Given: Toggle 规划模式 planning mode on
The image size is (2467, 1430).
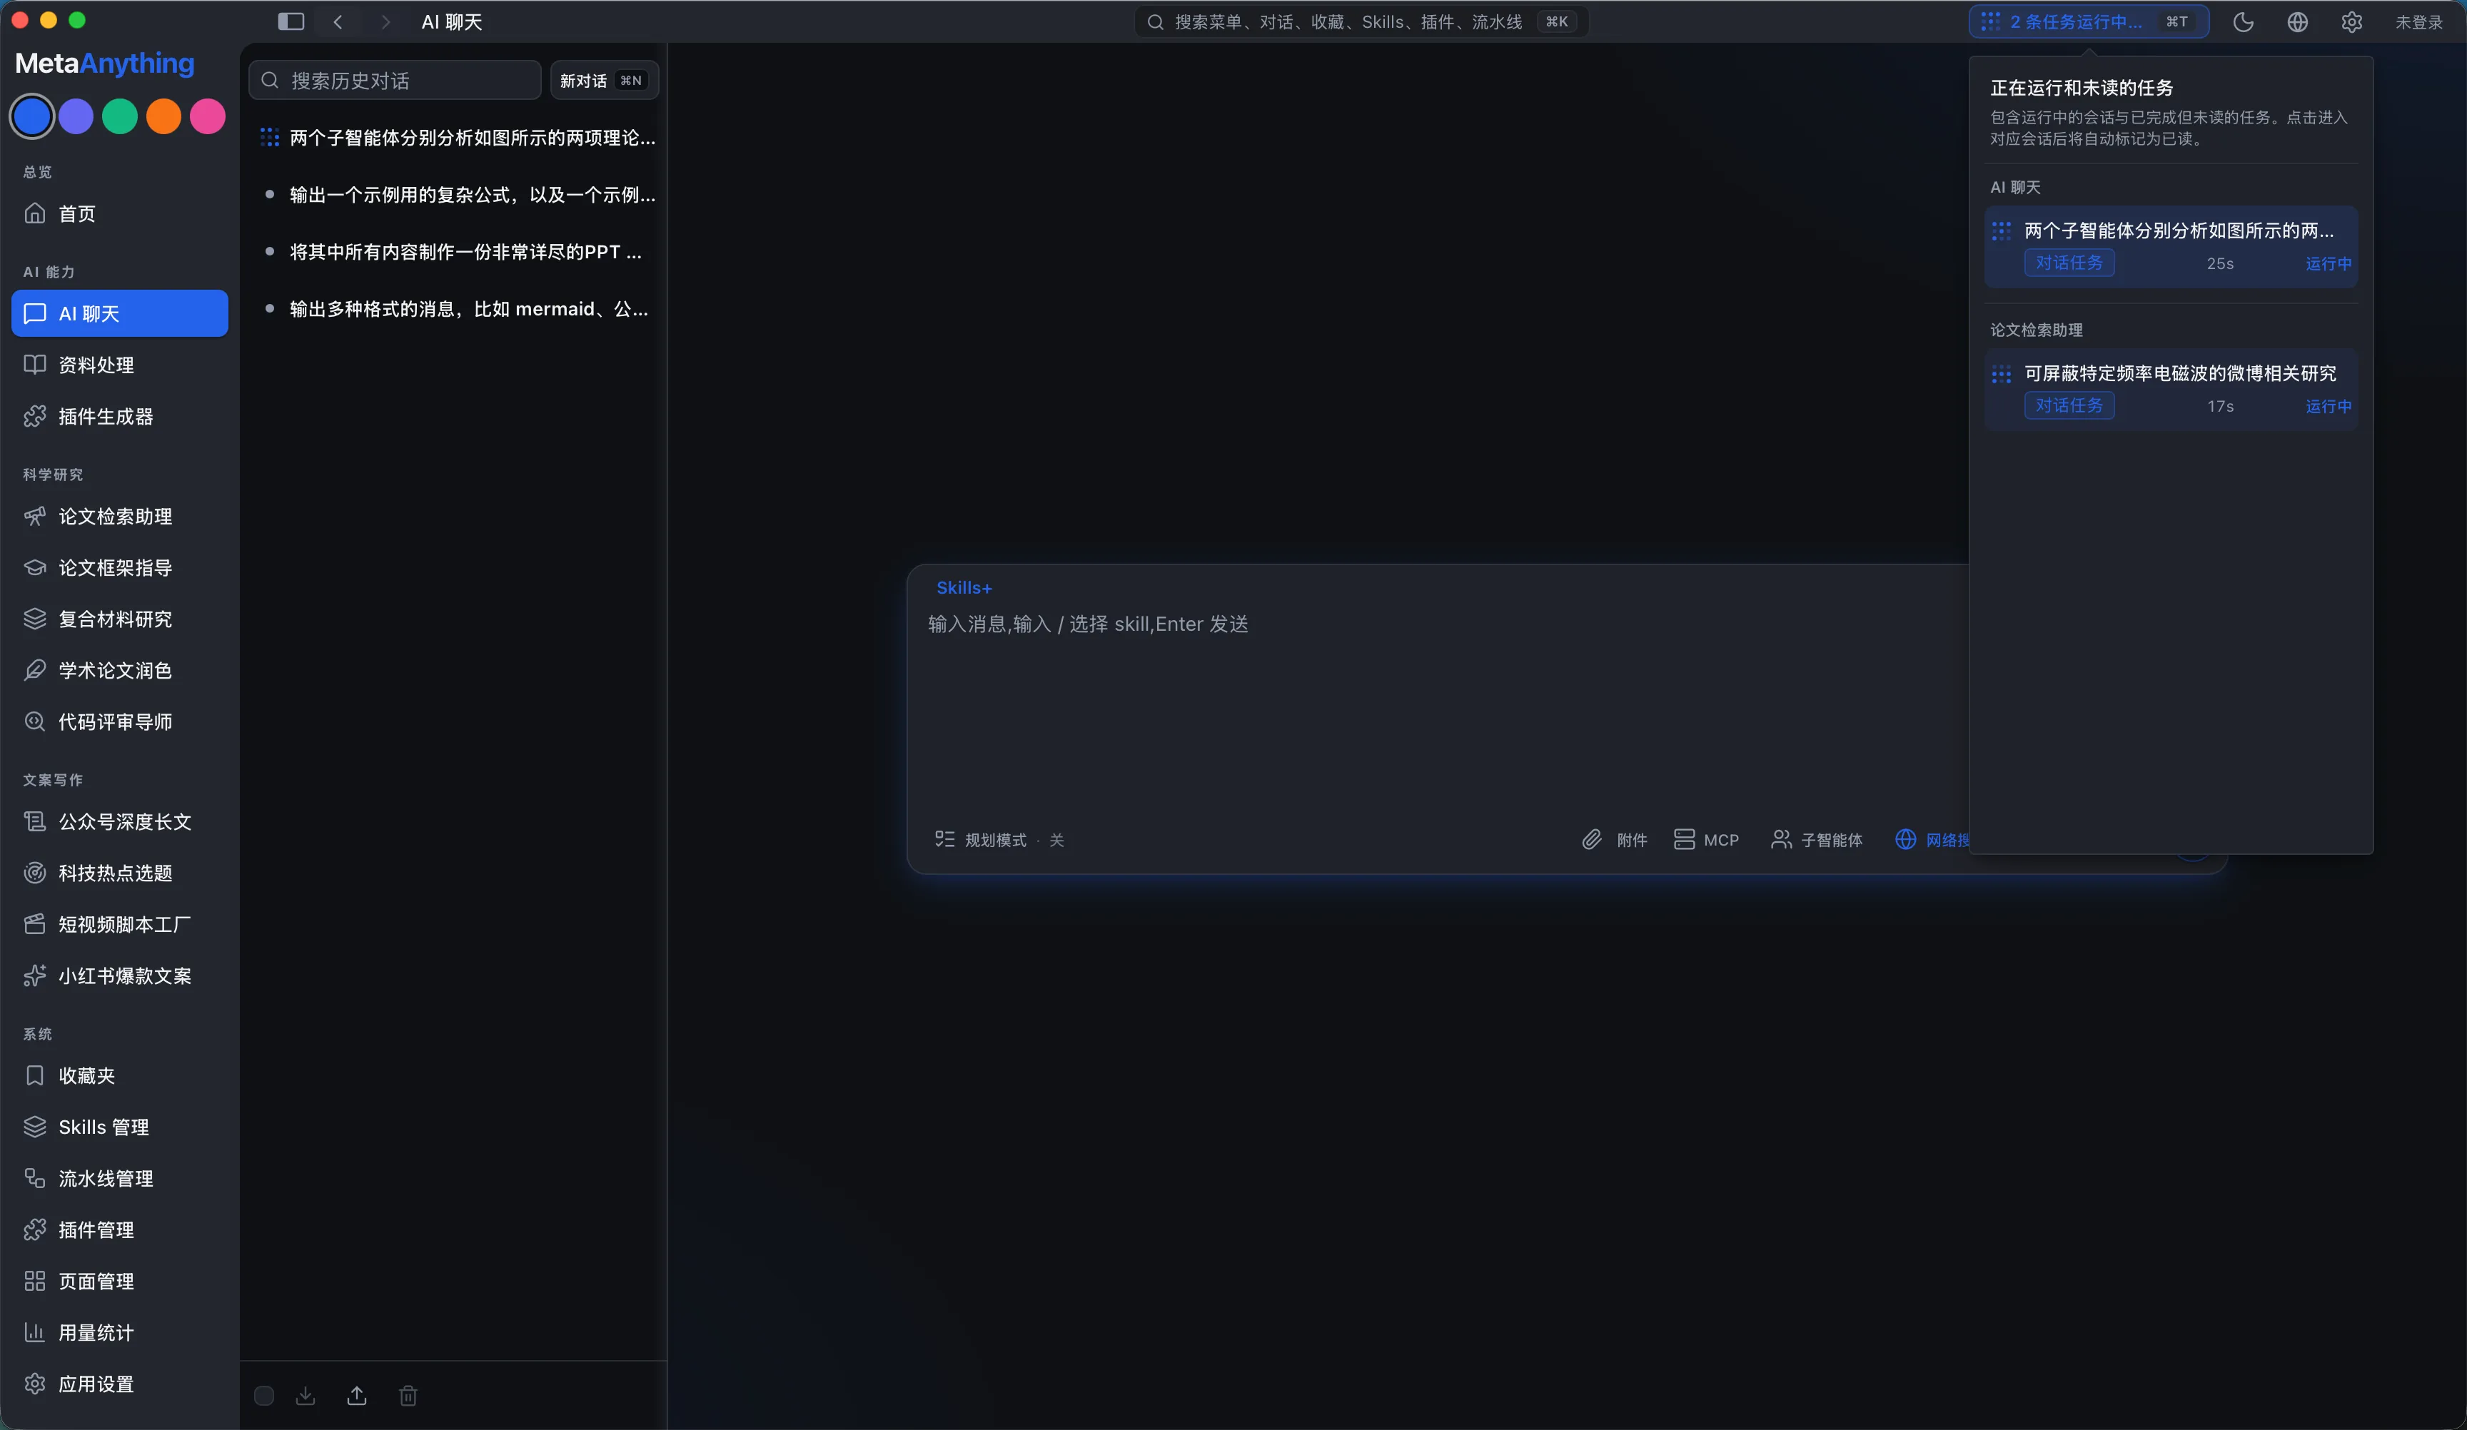Looking at the screenshot, I should point(999,840).
